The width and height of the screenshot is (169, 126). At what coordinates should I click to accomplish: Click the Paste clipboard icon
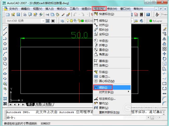pyautogui.click(x=58, y=14)
